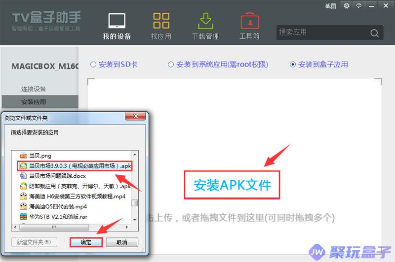Image resolution: width=395 pixels, height=262 pixels.
Task: Click horizontal scrollbar left arrow
Action: 15,227
